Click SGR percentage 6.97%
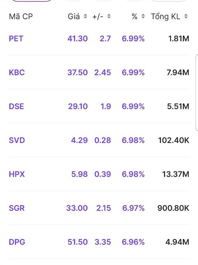198x265 pixels. (x=133, y=208)
